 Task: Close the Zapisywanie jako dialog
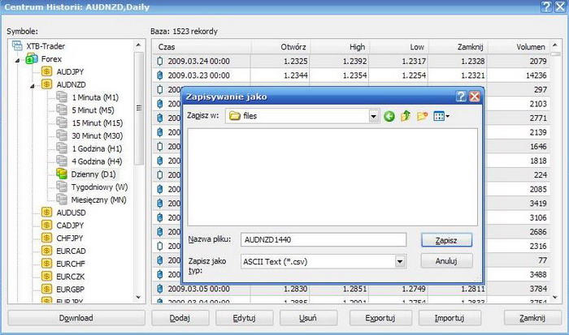pyautogui.click(x=474, y=97)
